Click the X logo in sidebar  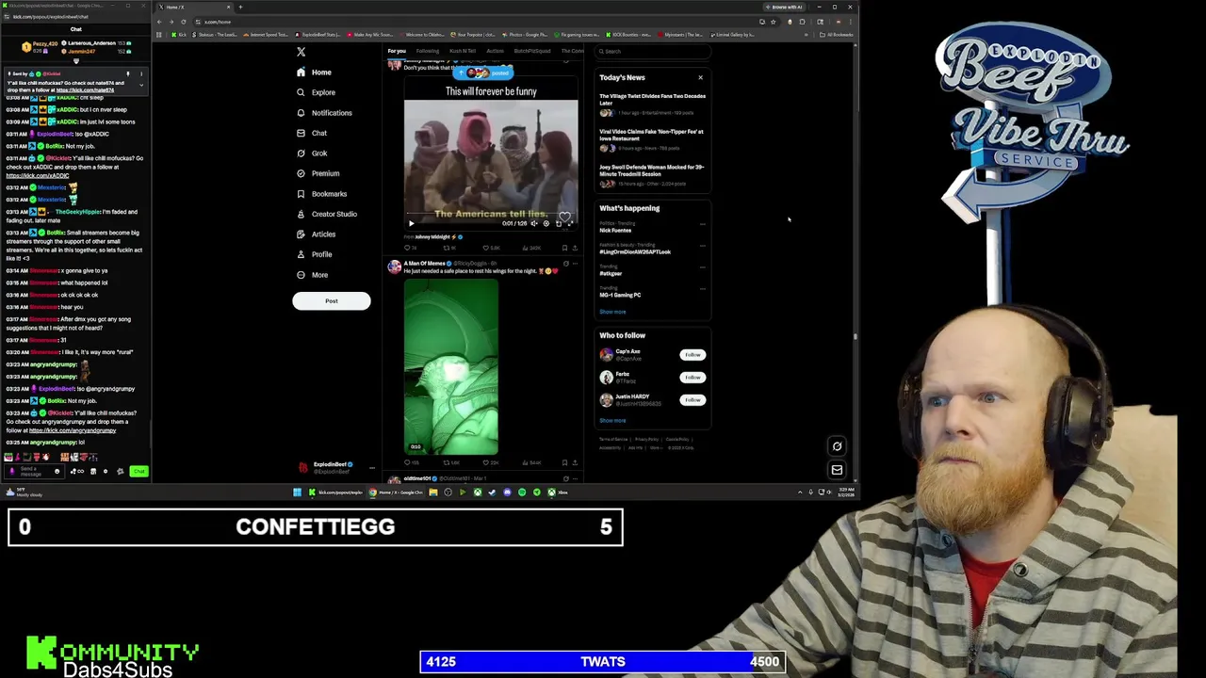click(301, 52)
